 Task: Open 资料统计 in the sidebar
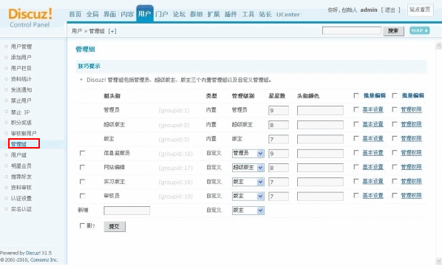tap(21, 79)
